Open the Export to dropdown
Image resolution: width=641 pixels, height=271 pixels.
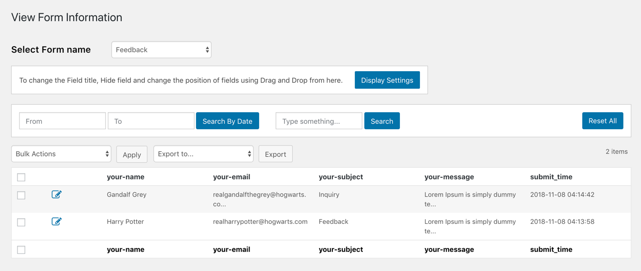coord(203,154)
